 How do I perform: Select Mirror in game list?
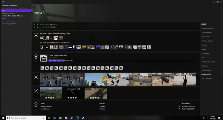[4, 18]
